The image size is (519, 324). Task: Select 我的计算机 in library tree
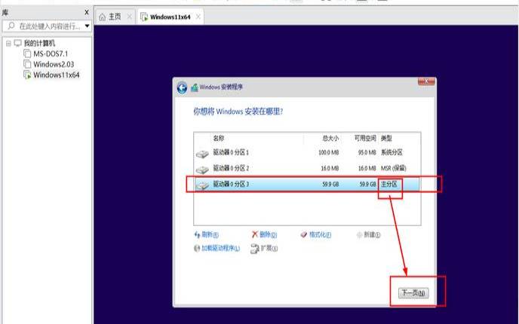click(x=39, y=43)
